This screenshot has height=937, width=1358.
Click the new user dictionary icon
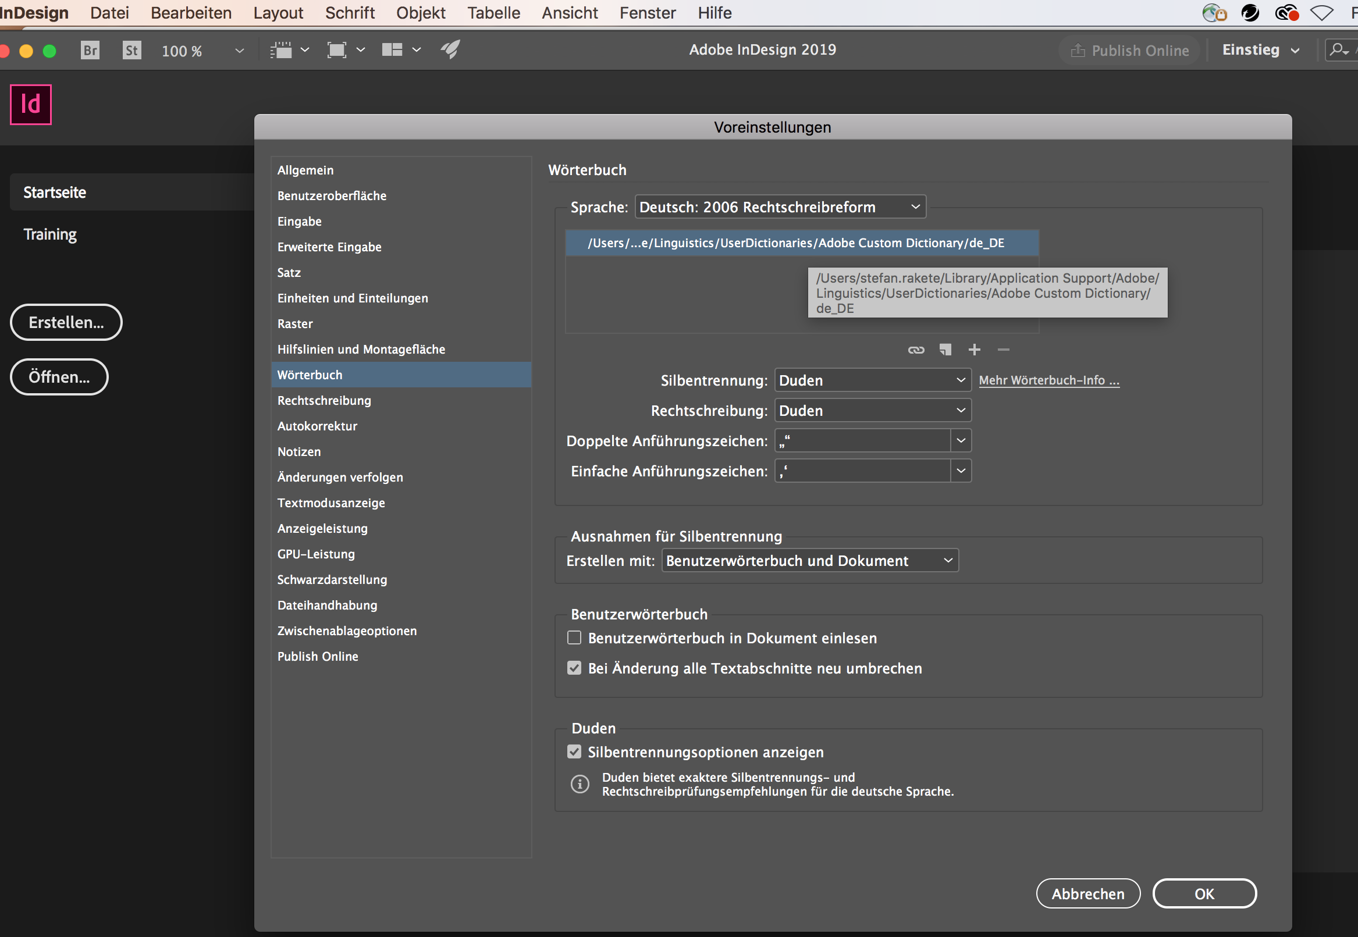pyautogui.click(x=945, y=350)
